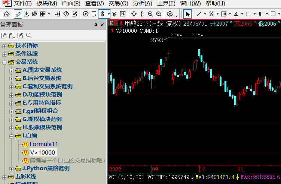Viewport: 281px width, 184px height.
Task: Select the grid lines drawing tool
Action: click(x=261, y=14)
